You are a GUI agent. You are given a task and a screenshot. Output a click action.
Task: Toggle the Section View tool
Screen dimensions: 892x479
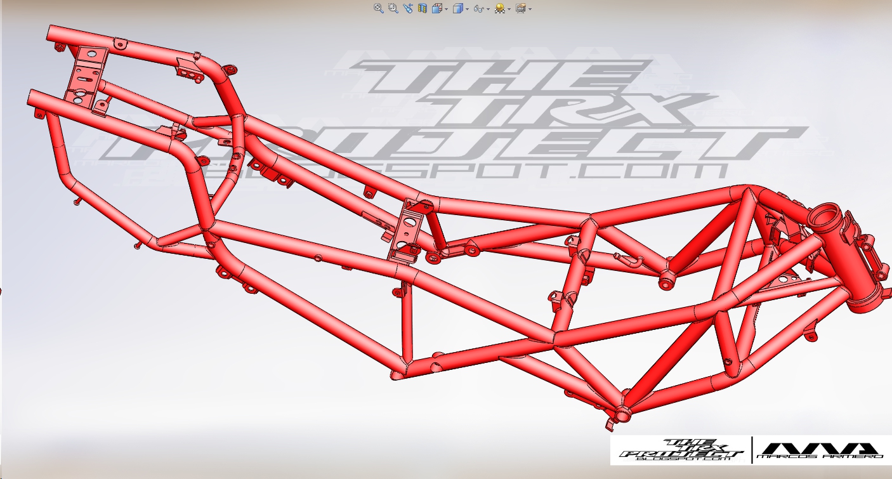(423, 8)
